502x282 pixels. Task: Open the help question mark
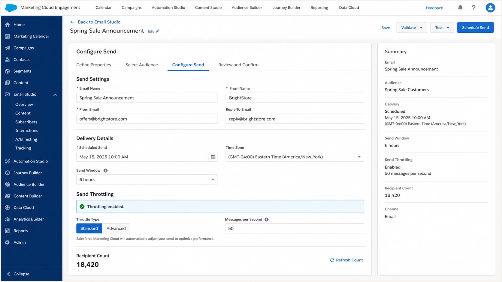coord(473,8)
